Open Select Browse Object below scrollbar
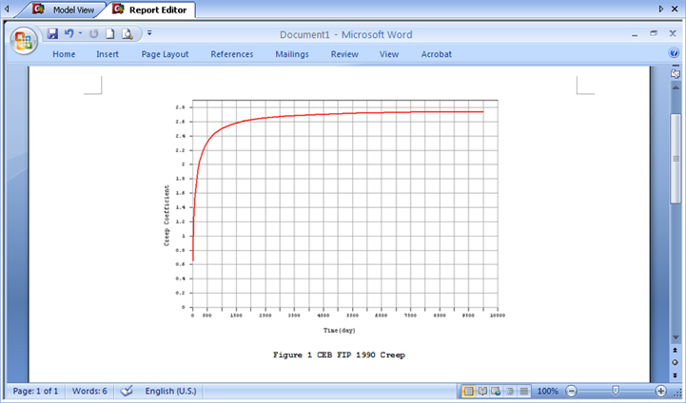686x403 pixels. click(x=675, y=362)
